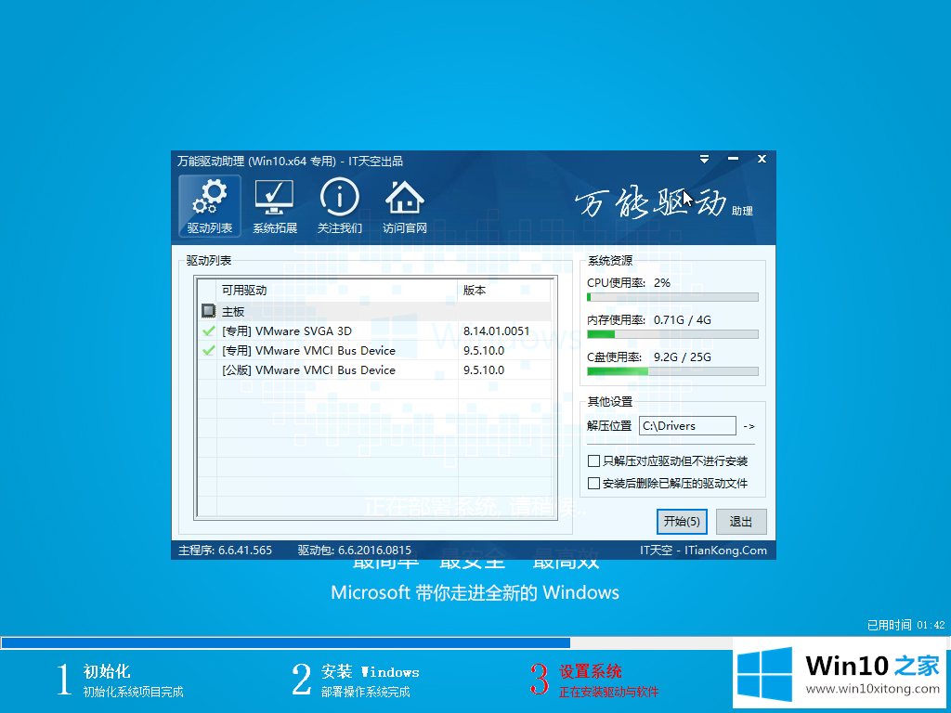
Task: Click the 万能驱动 助理 brand logo
Action: 663,203
